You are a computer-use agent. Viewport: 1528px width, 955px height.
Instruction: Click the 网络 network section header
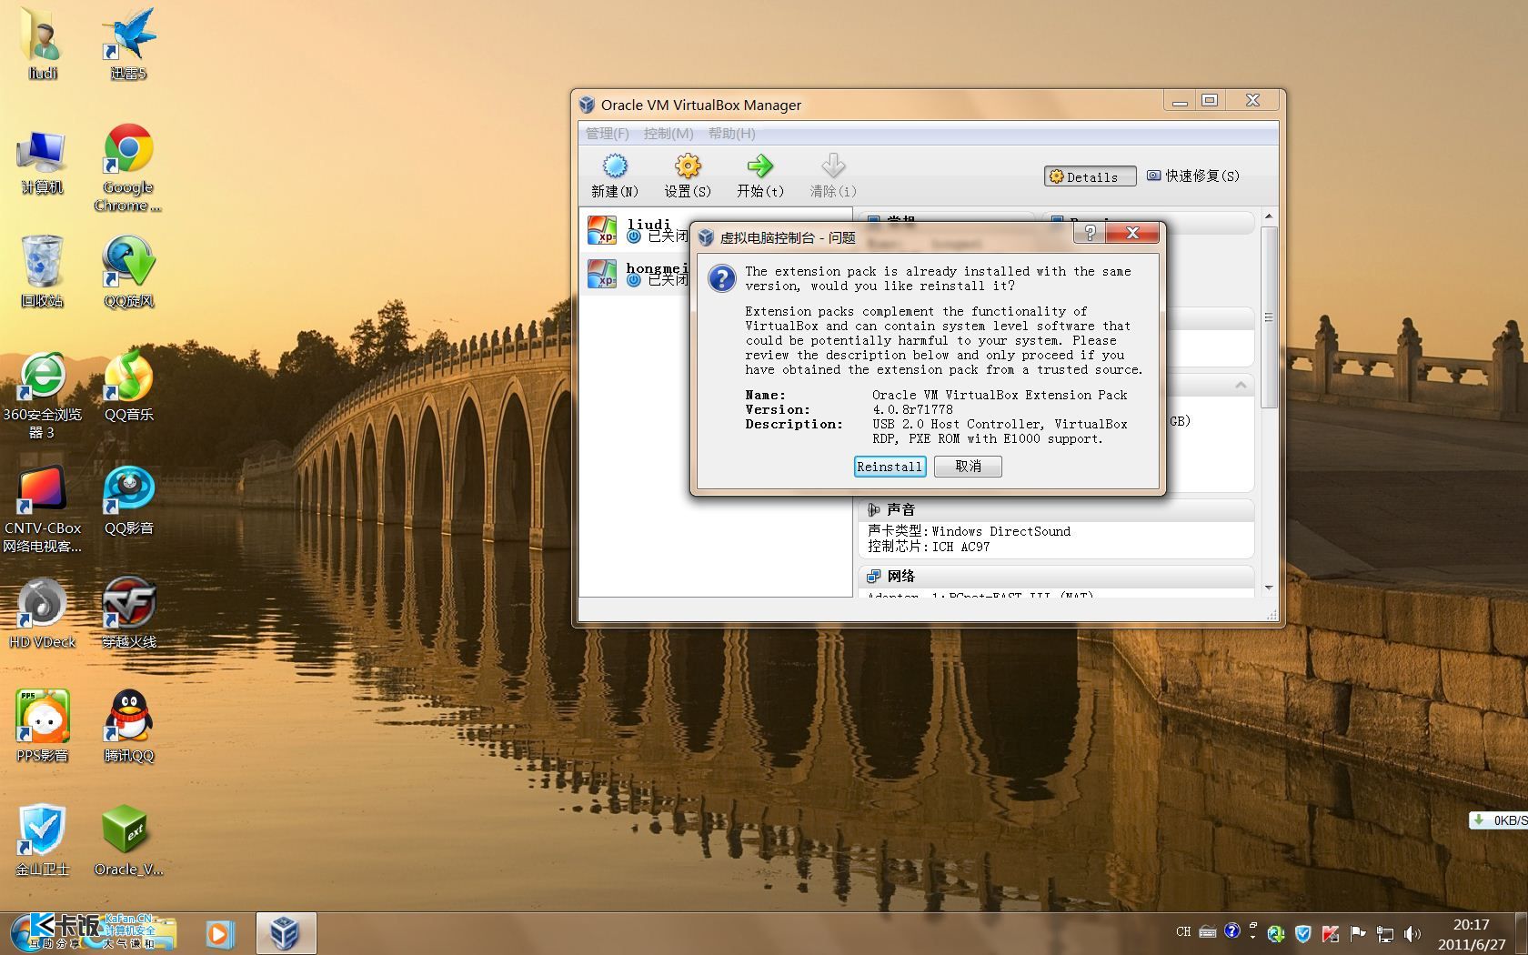(1055, 576)
